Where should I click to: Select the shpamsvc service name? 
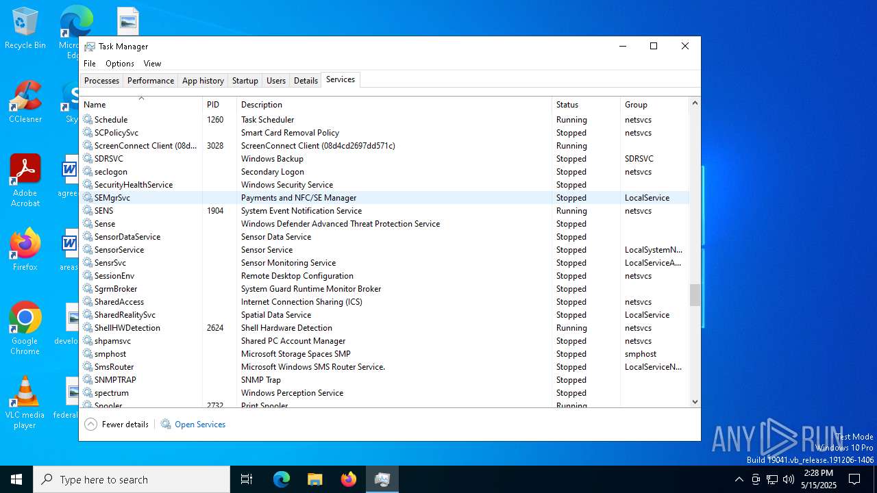112,341
